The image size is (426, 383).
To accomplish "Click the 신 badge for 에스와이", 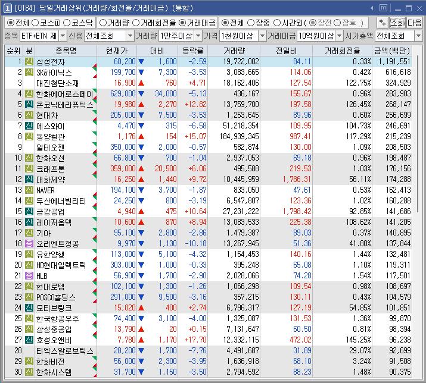I will point(29,126).
